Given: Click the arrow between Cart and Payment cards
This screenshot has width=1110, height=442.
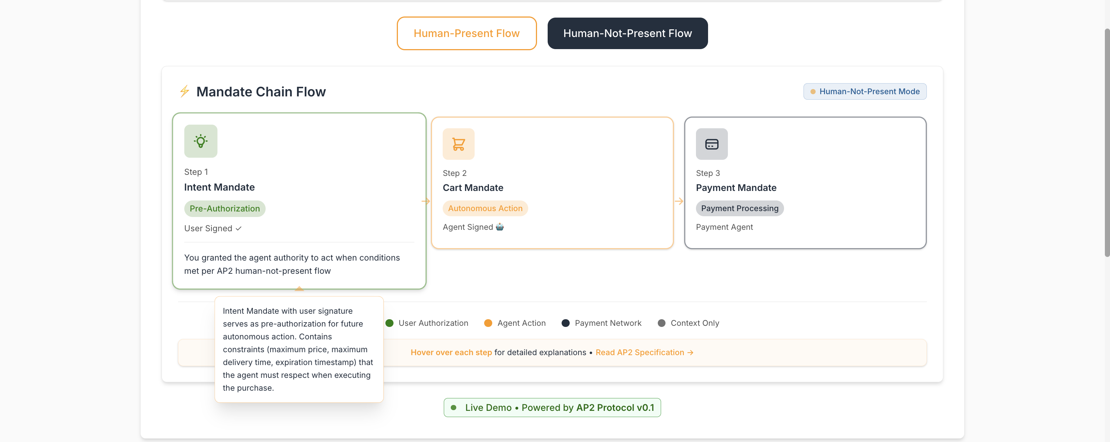Looking at the screenshot, I should [x=679, y=201].
